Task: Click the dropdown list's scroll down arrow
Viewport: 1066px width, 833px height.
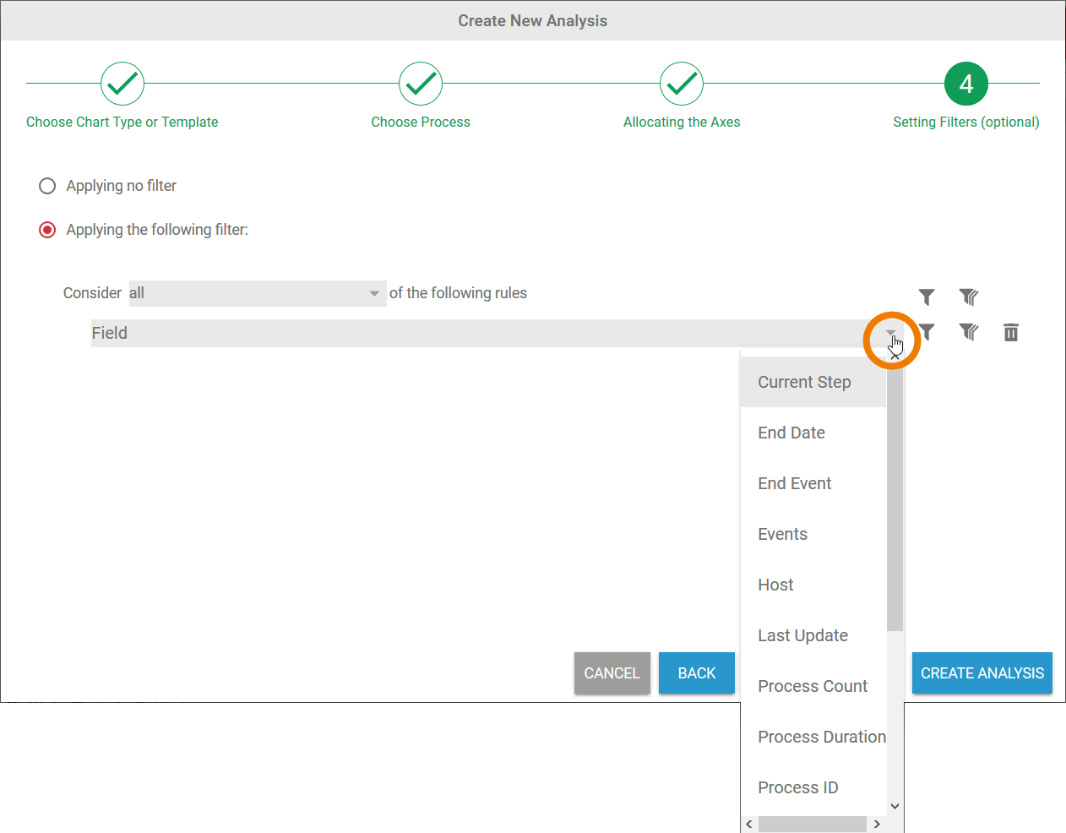Action: 895,806
